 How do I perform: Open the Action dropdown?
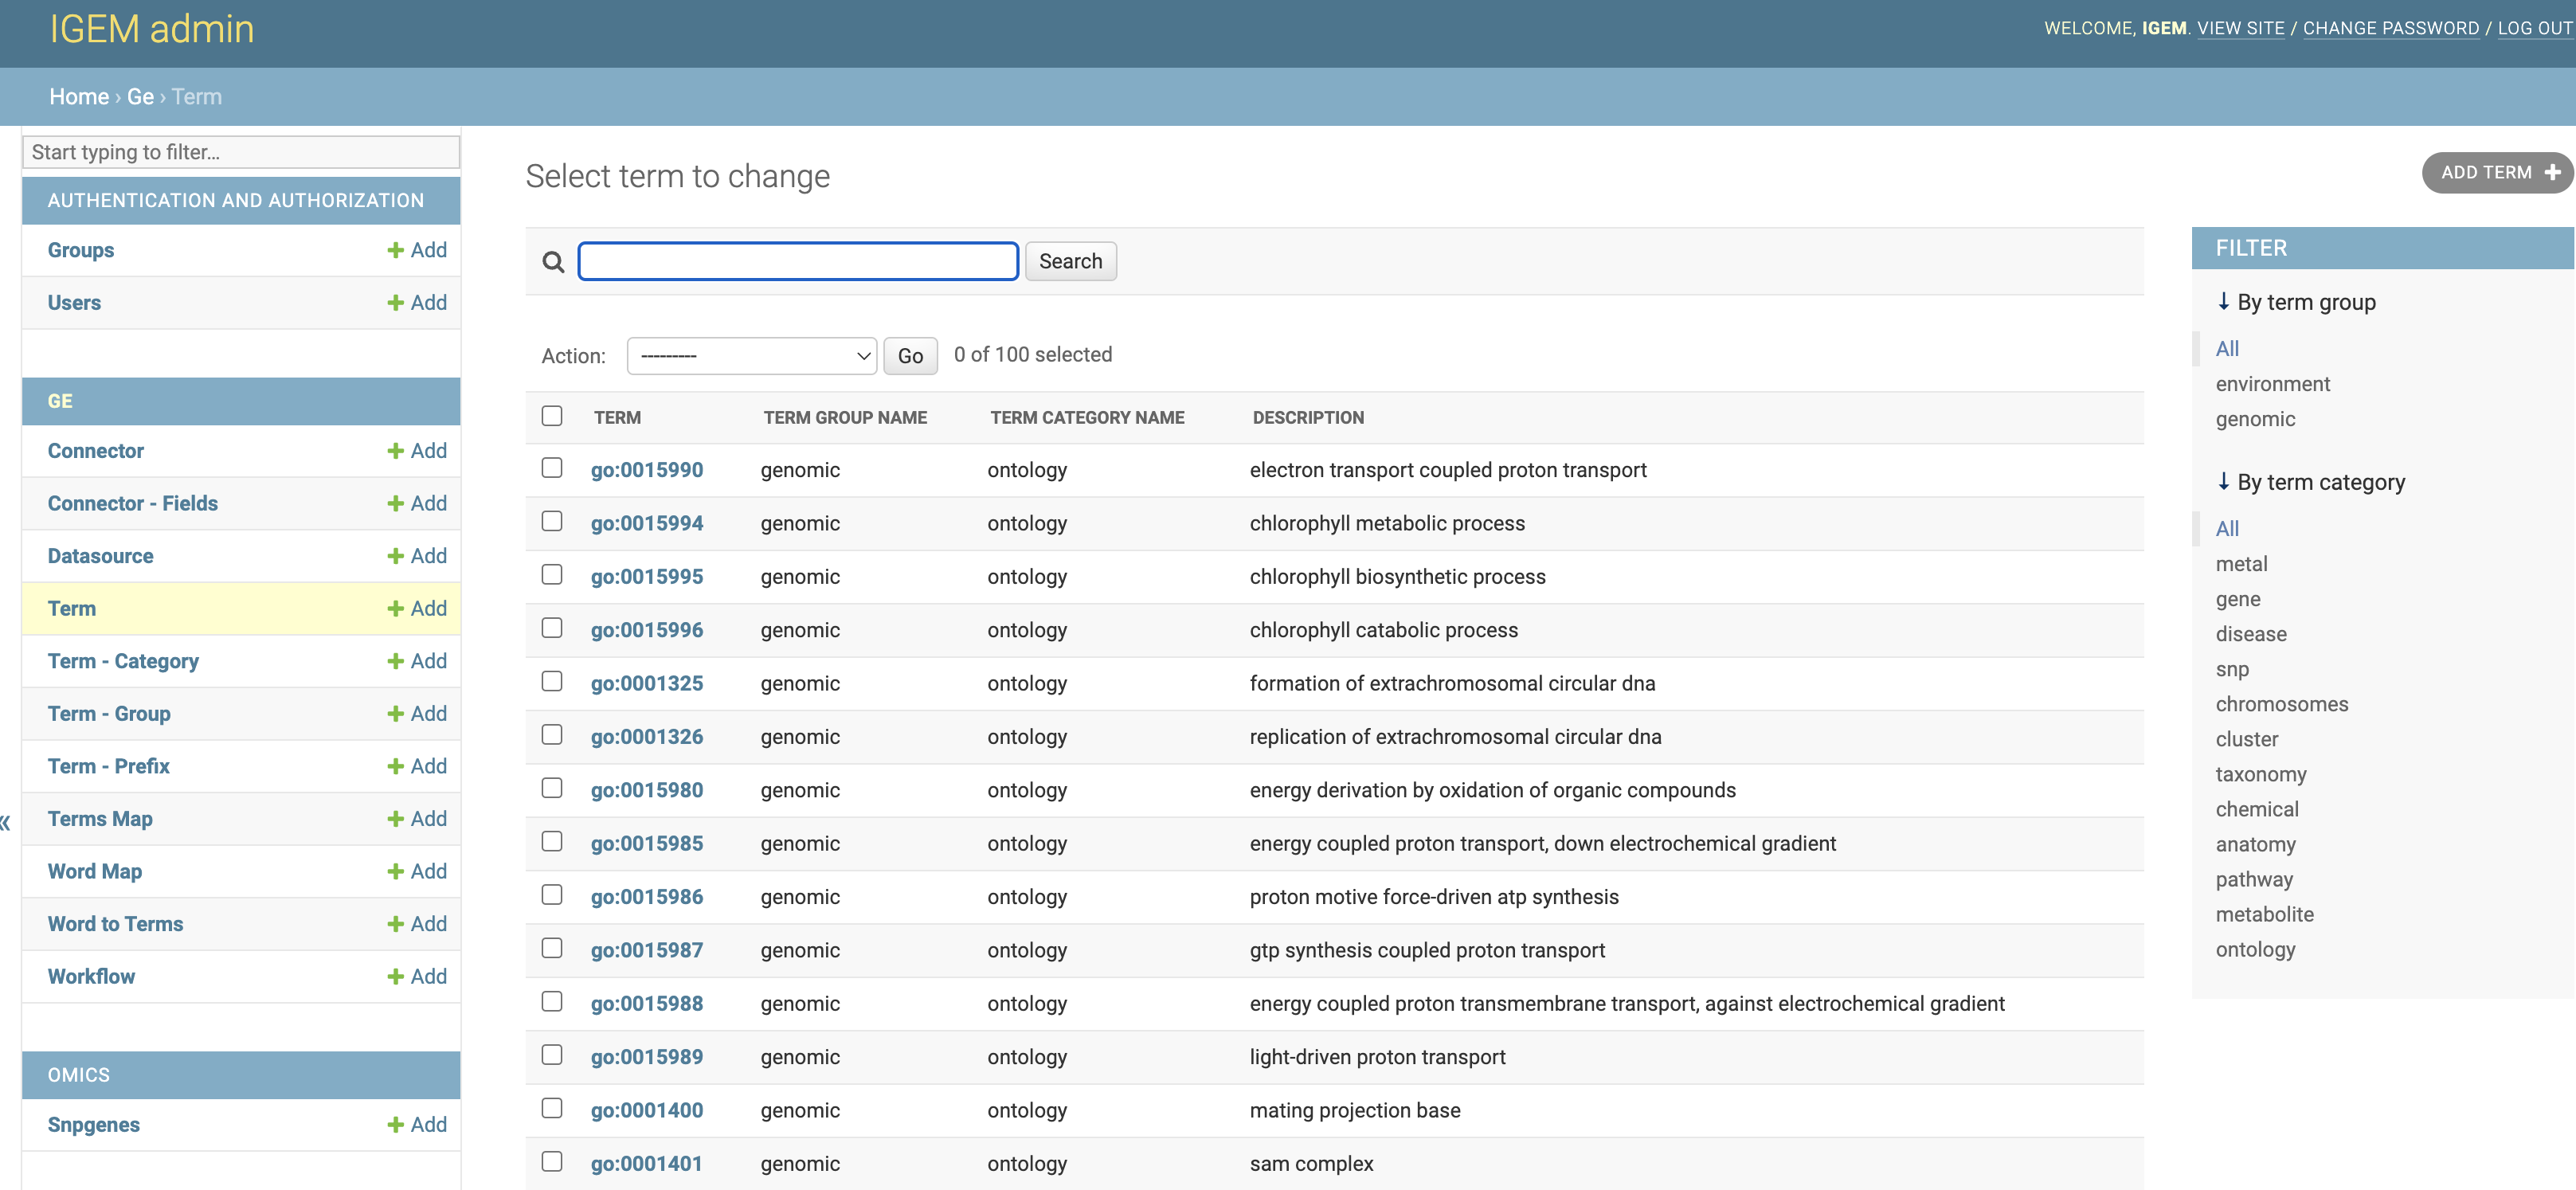[x=752, y=356]
